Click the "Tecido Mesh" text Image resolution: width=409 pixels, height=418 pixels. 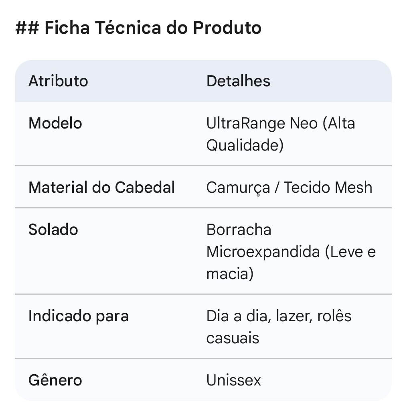point(328,188)
